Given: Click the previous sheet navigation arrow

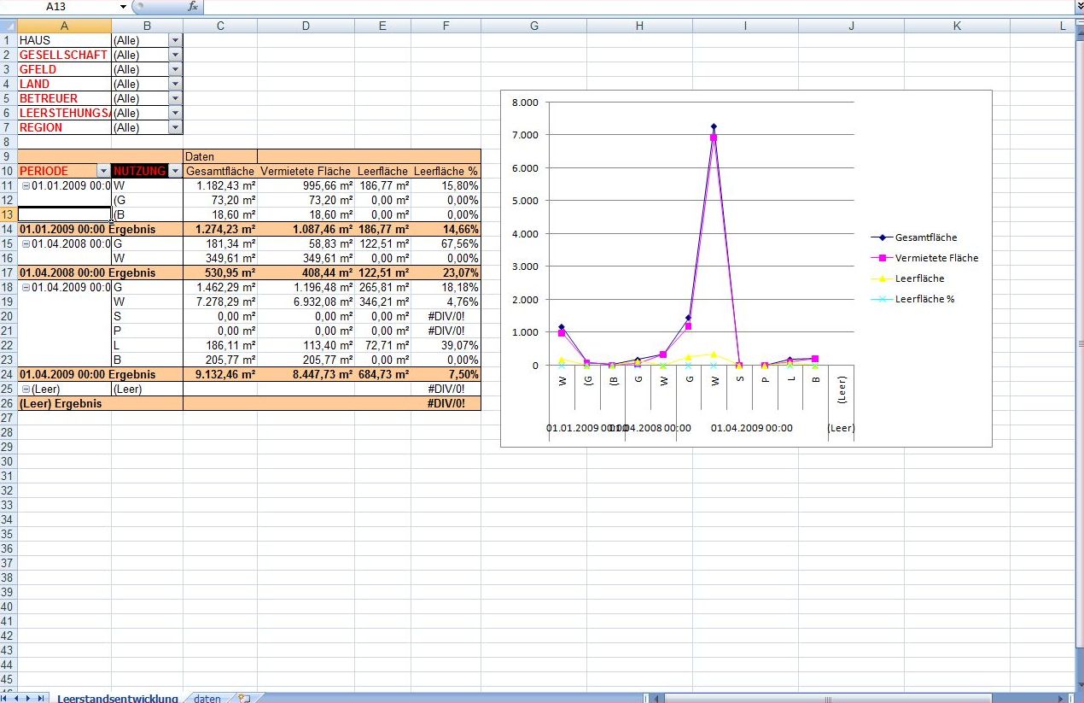Looking at the screenshot, I should click(17, 698).
